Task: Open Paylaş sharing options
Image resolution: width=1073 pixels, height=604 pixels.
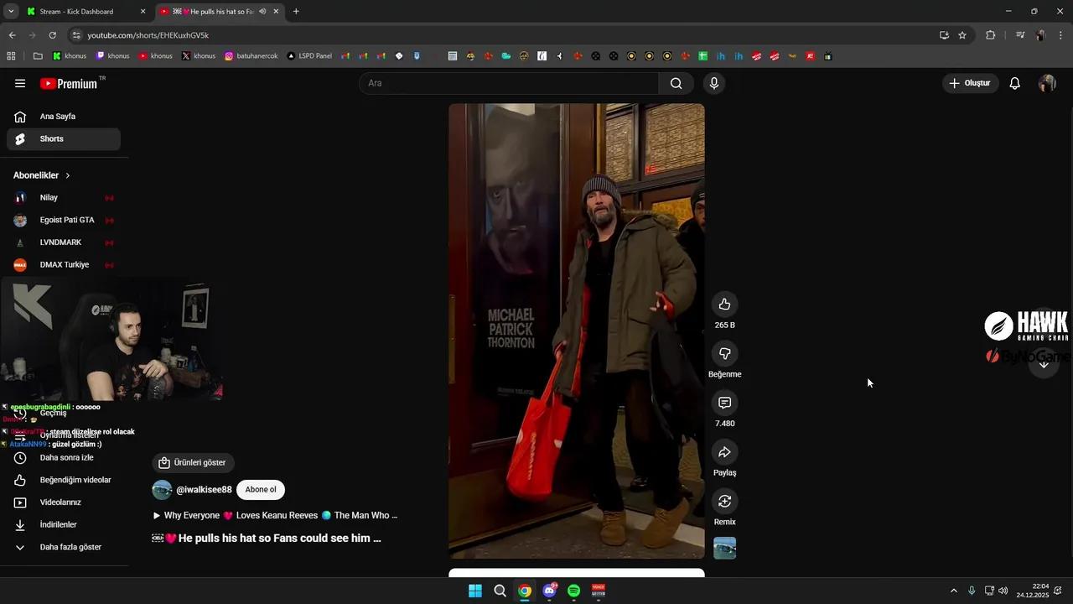Action: pos(724,453)
